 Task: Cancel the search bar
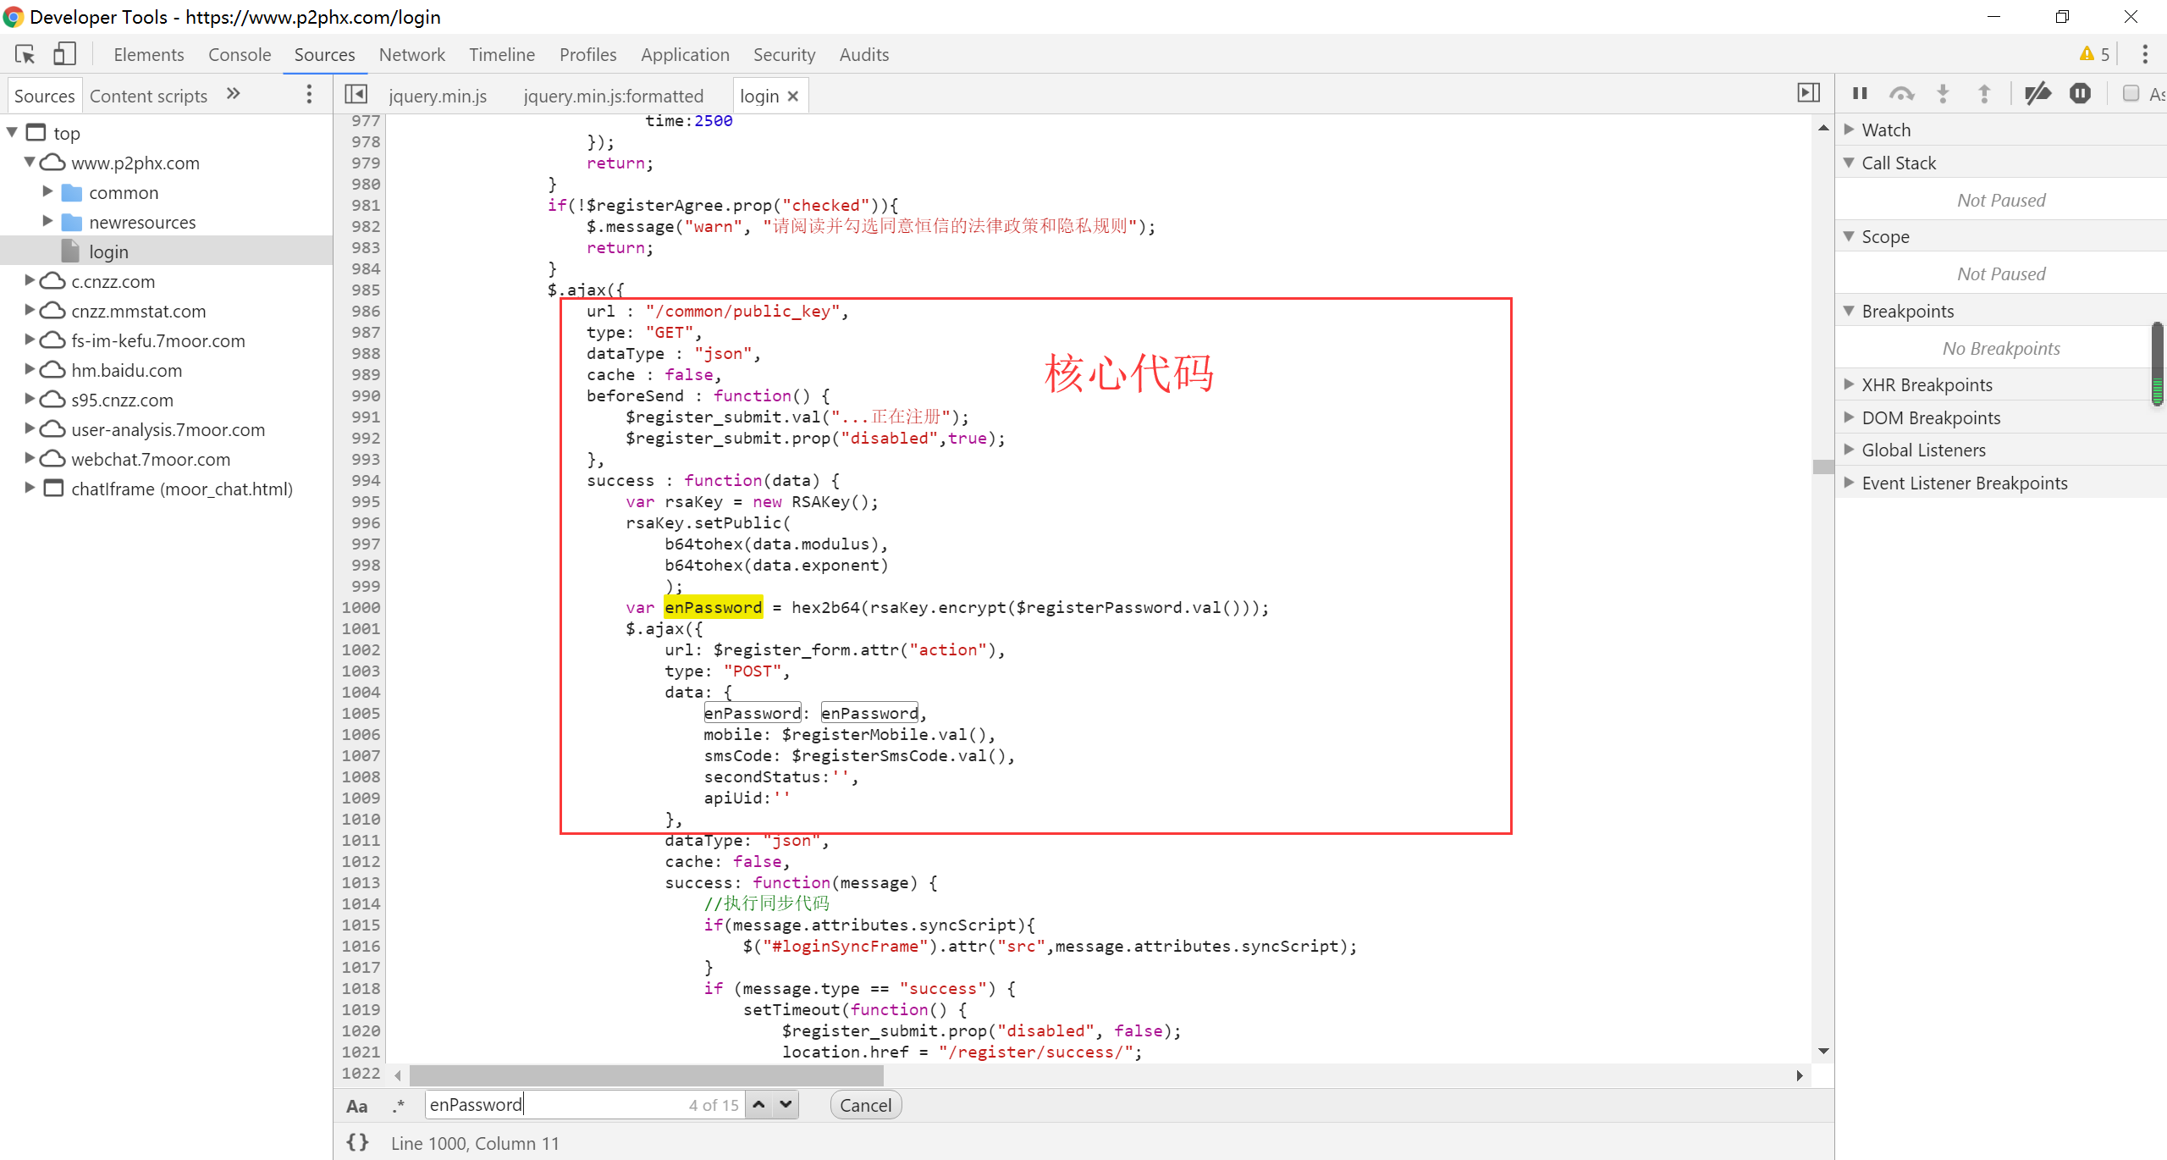point(865,1105)
